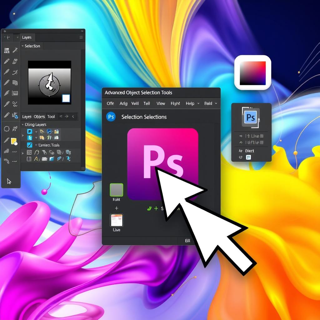The height and width of the screenshot is (320, 320).
Task: Select the tool icon with blue badge
Action: point(15,115)
